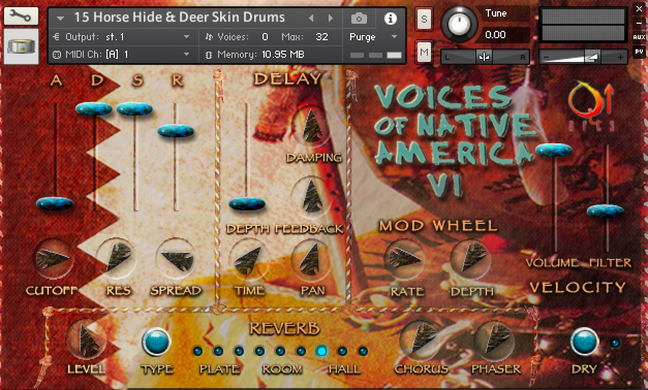Select the highlighted Hall reverb type dot
The image size is (648, 390).
point(321,351)
